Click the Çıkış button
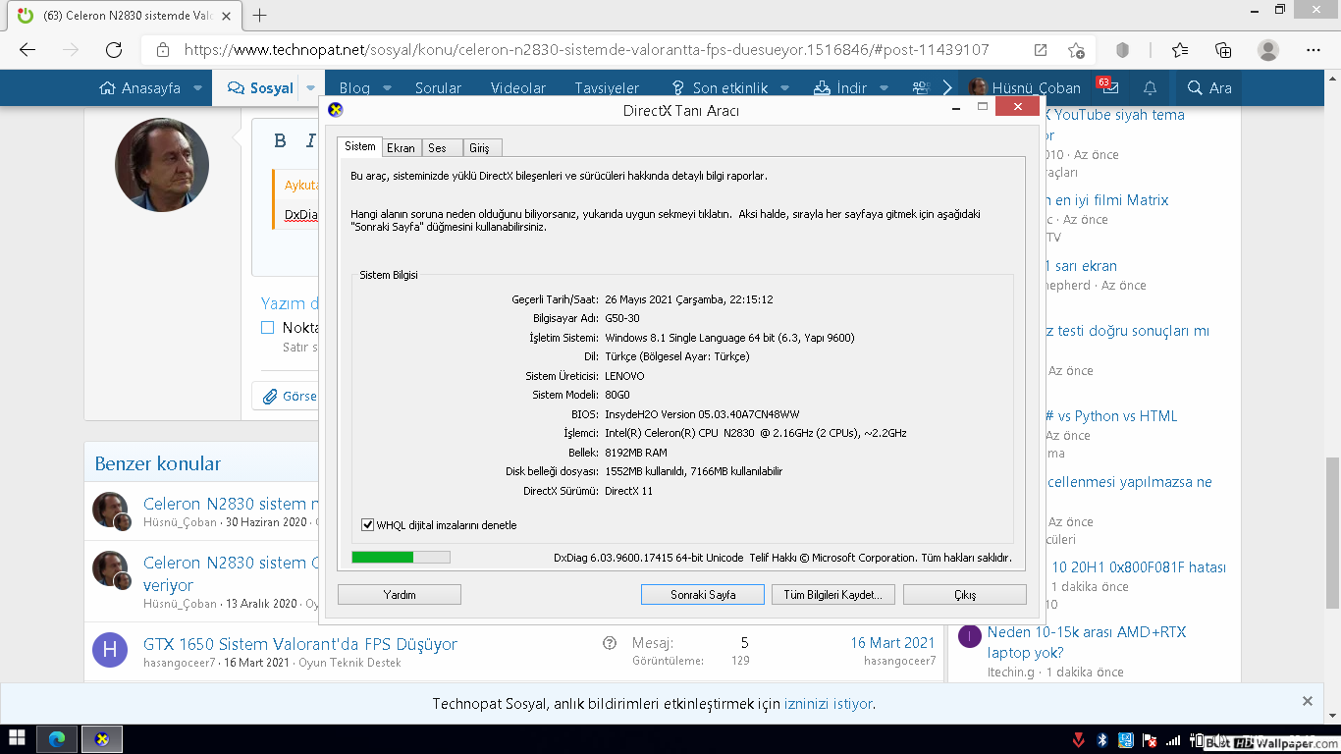 (965, 594)
